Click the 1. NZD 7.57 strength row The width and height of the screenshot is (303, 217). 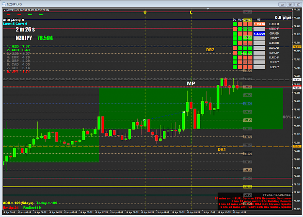point(18,46)
